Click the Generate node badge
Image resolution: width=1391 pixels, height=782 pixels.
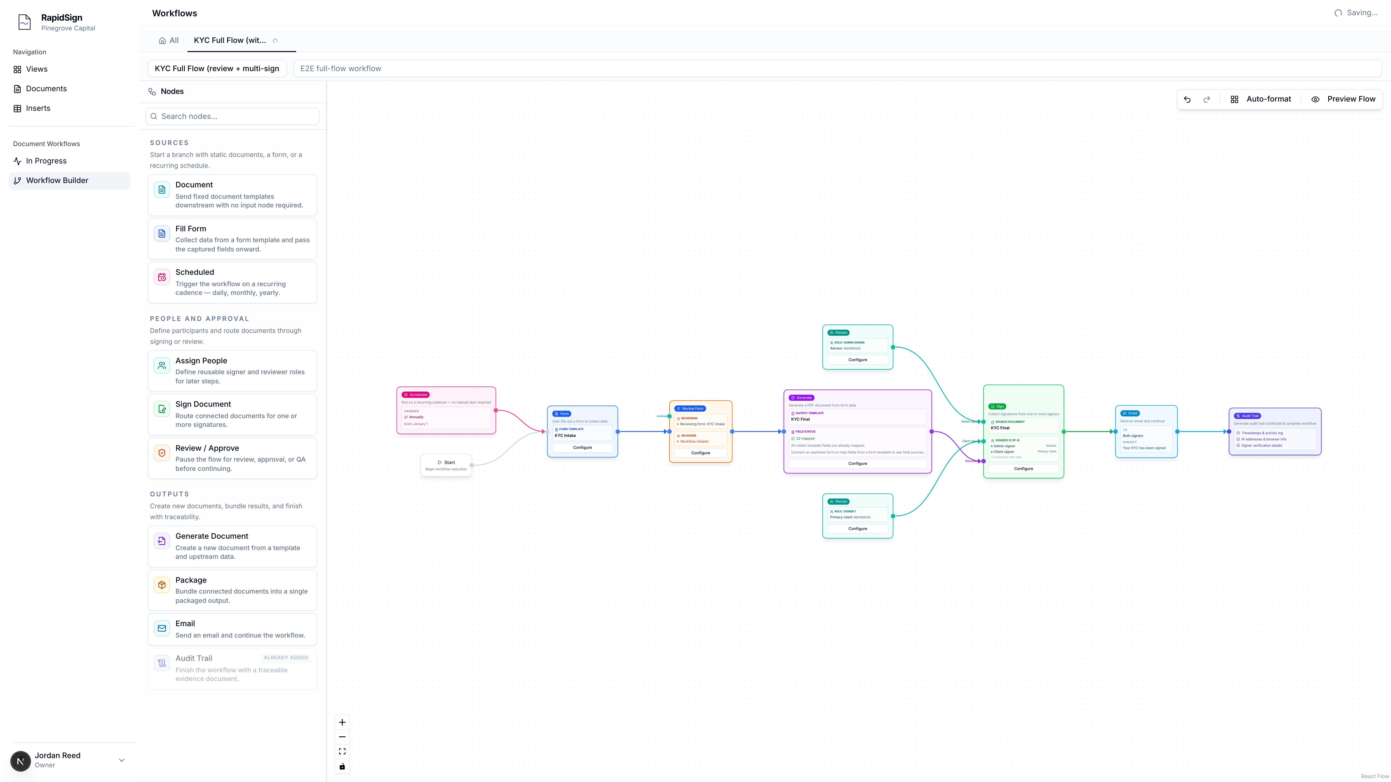[x=801, y=398]
